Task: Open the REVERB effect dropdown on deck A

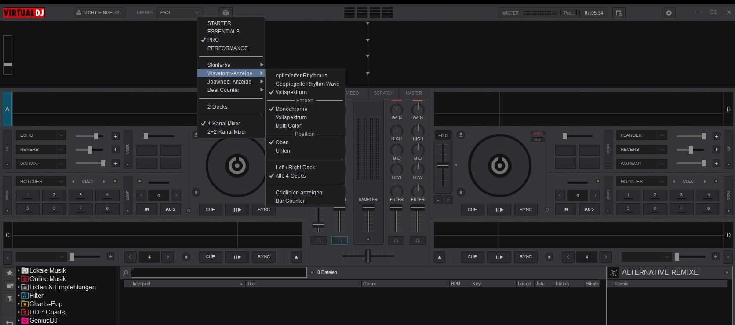Action: coord(41,150)
